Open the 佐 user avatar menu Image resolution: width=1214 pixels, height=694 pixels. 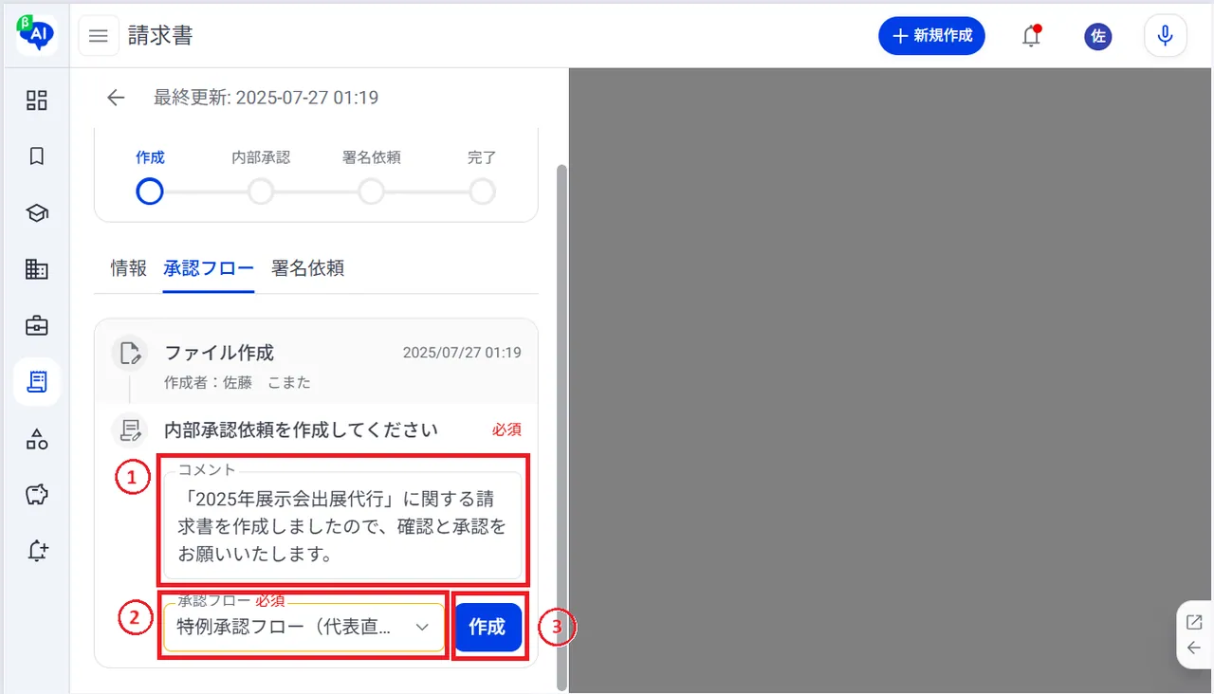click(1098, 36)
